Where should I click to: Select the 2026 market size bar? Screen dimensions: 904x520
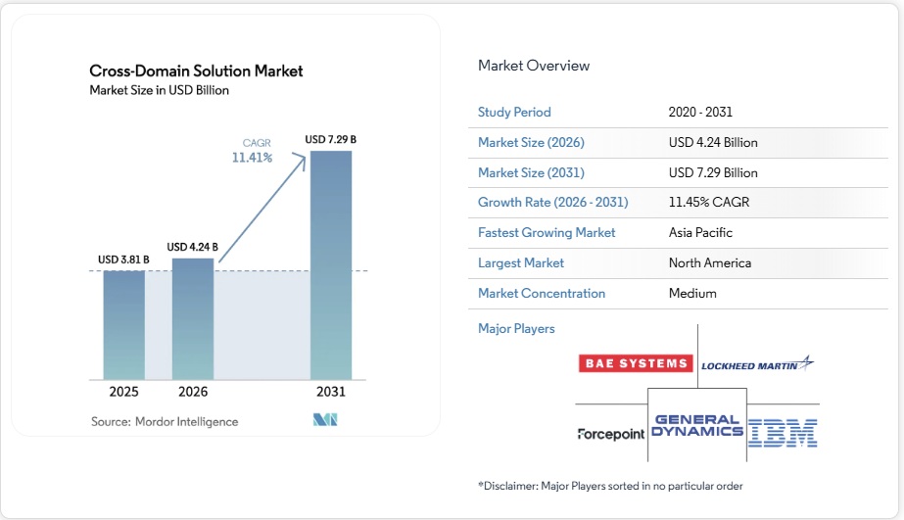click(193, 318)
